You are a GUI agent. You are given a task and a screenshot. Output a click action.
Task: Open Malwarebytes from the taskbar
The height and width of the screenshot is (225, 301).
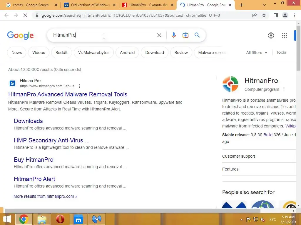(96, 219)
